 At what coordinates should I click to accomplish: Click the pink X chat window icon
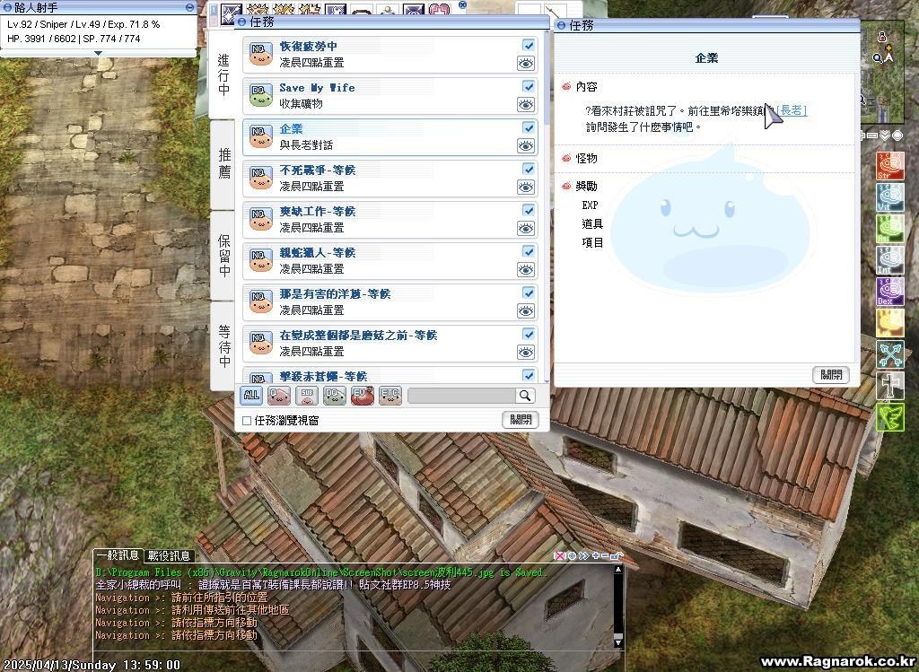[x=560, y=556]
